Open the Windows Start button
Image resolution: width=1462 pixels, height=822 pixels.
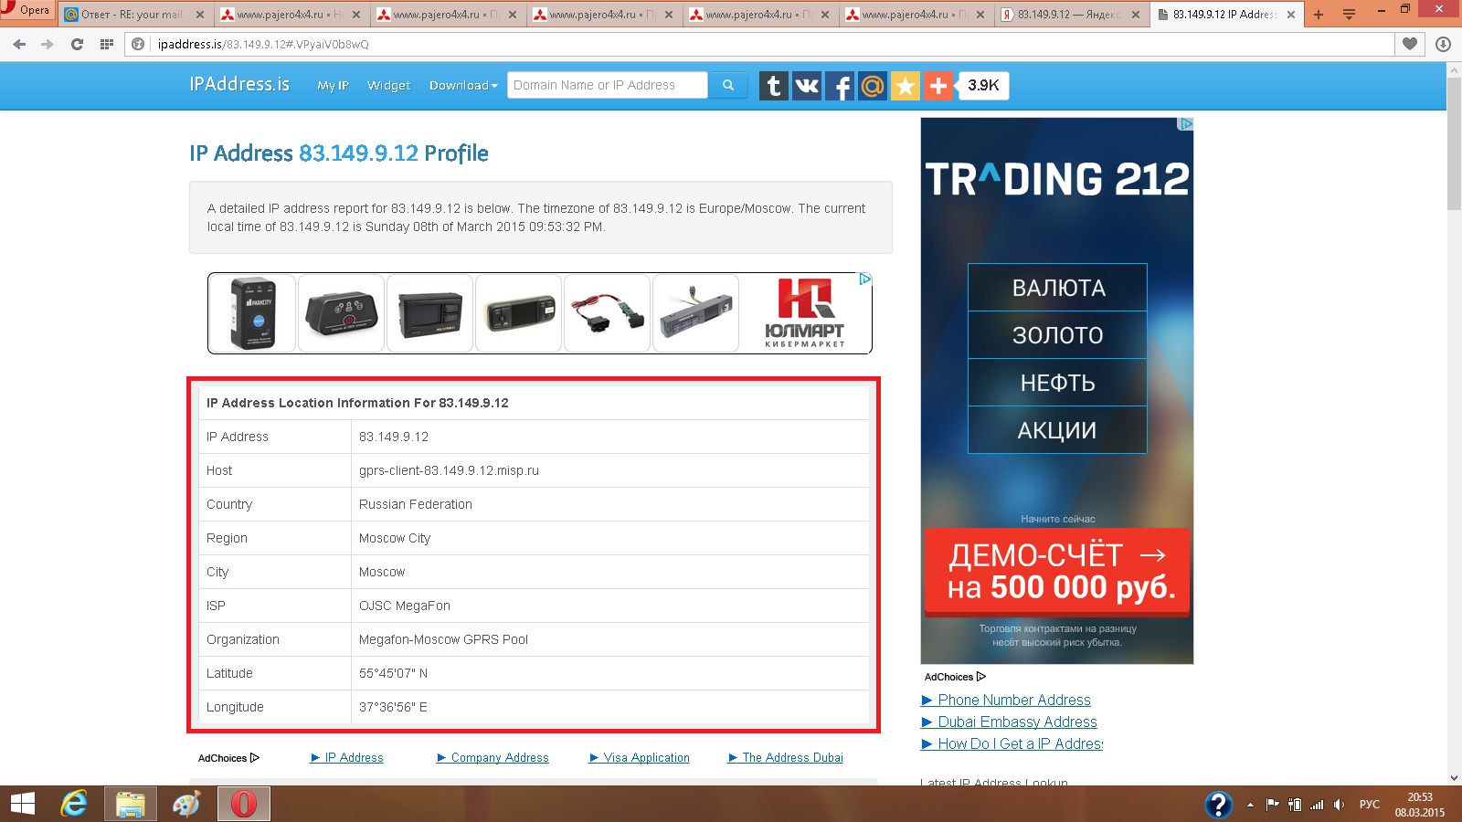coord(23,804)
